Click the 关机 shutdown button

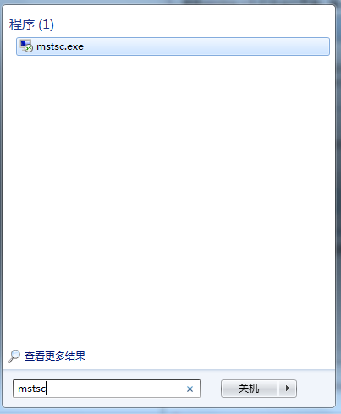(250, 389)
